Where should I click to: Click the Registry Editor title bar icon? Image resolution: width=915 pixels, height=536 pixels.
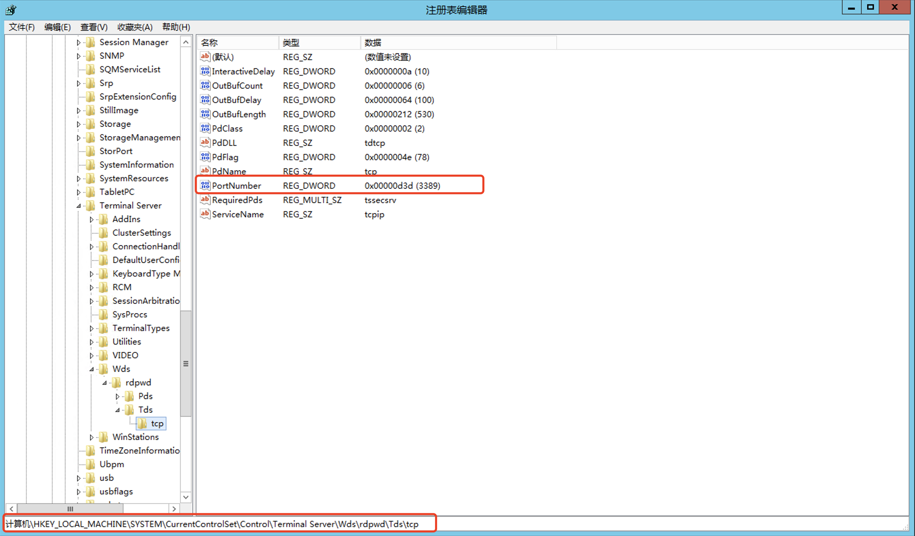click(x=11, y=10)
